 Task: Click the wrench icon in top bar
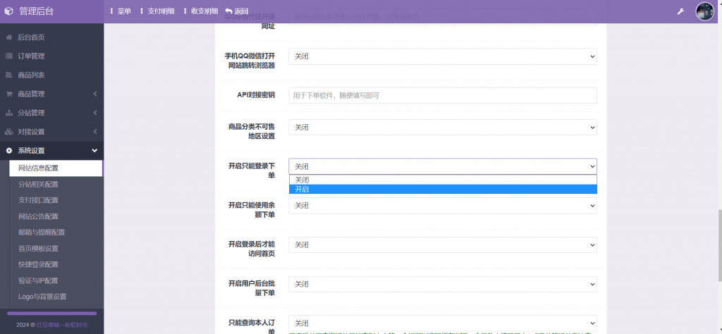[x=680, y=11]
